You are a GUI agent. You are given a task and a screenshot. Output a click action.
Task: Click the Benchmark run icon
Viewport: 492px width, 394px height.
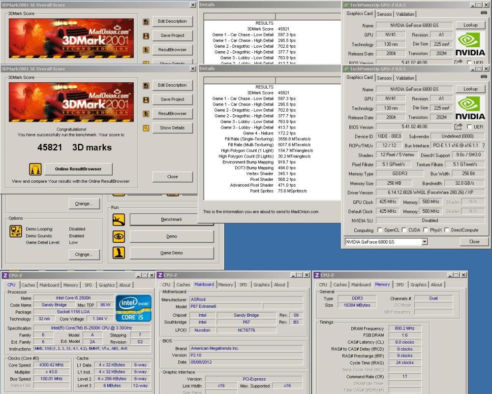(x=119, y=220)
